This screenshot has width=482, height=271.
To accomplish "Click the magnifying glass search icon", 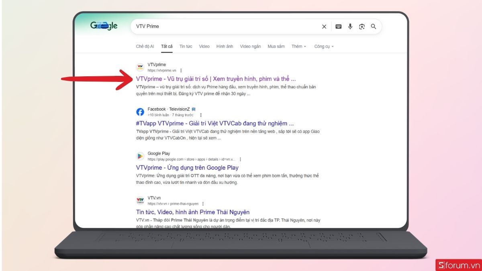I will pos(374,26).
